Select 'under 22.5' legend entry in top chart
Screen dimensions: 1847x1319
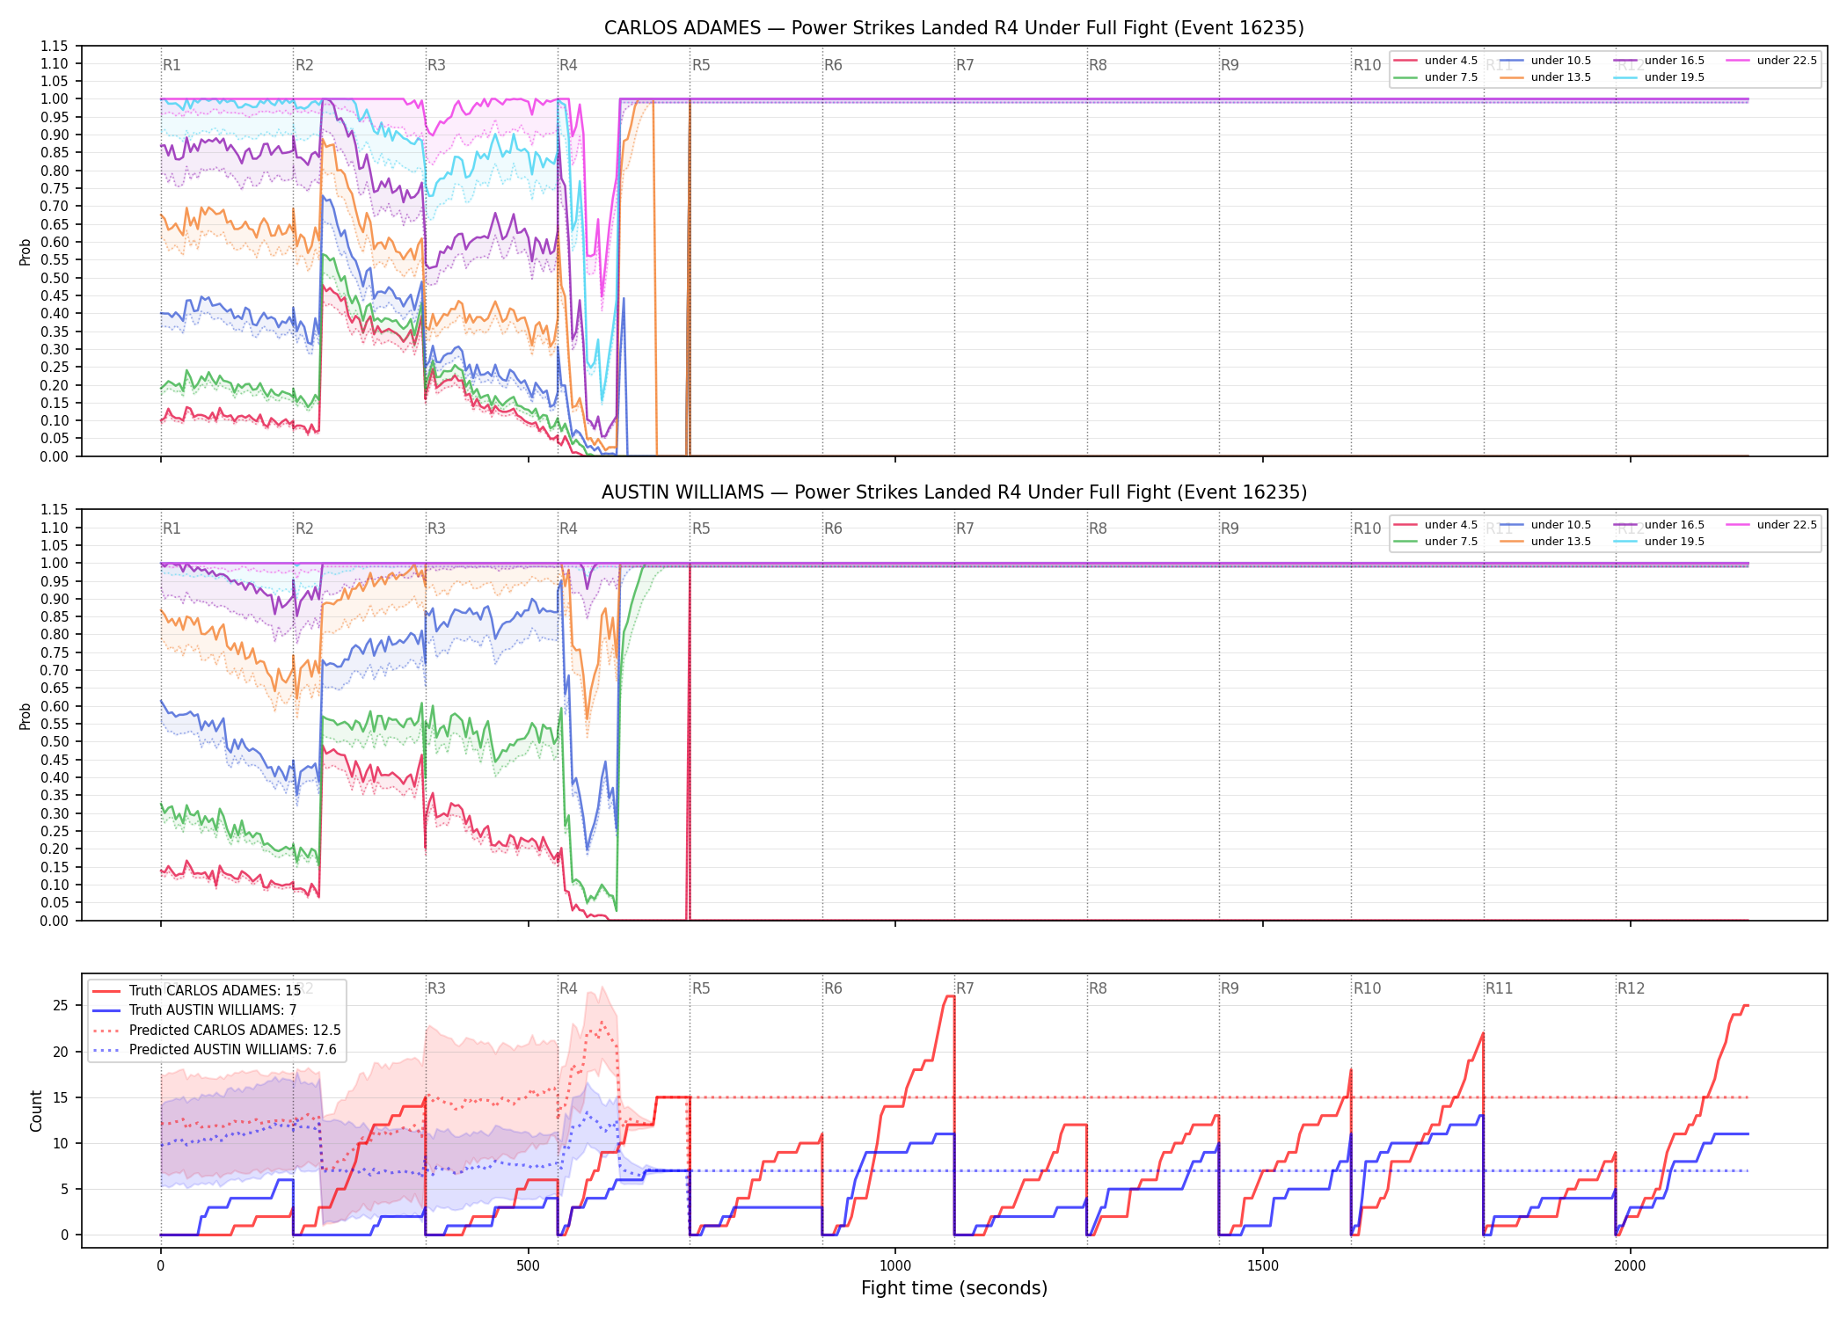1771,61
